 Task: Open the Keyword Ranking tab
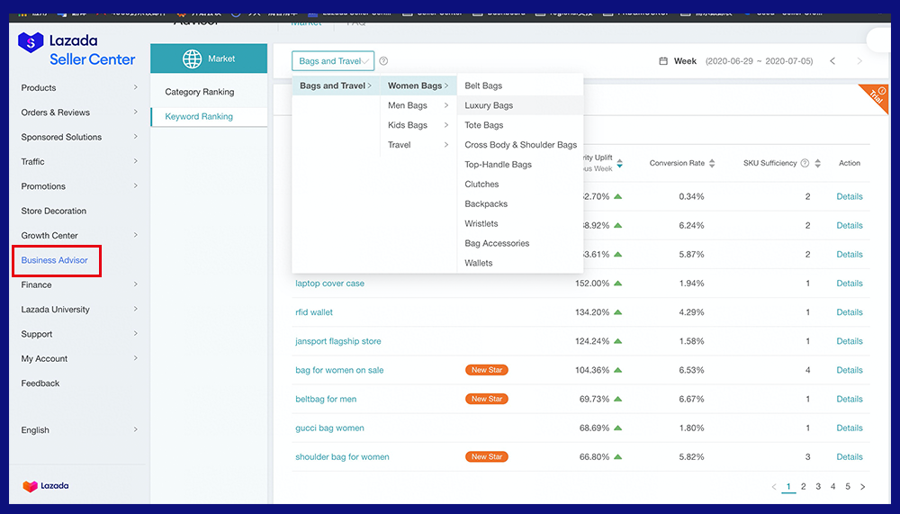(199, 117)
